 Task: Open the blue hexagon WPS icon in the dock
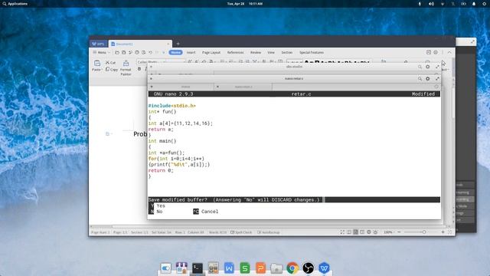click(324, 268)
